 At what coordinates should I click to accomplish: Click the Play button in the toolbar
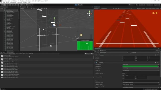click(76, 5)
